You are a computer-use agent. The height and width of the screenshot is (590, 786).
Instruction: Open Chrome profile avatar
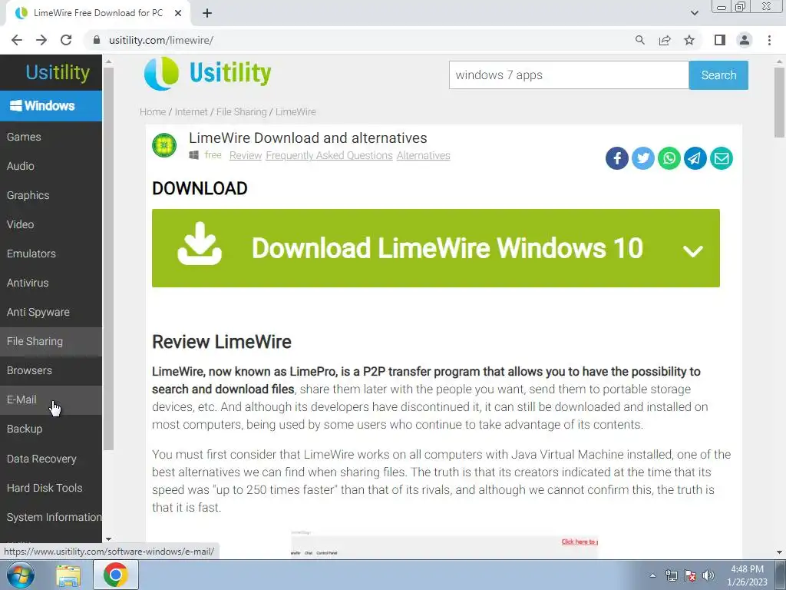pos(745,40)
